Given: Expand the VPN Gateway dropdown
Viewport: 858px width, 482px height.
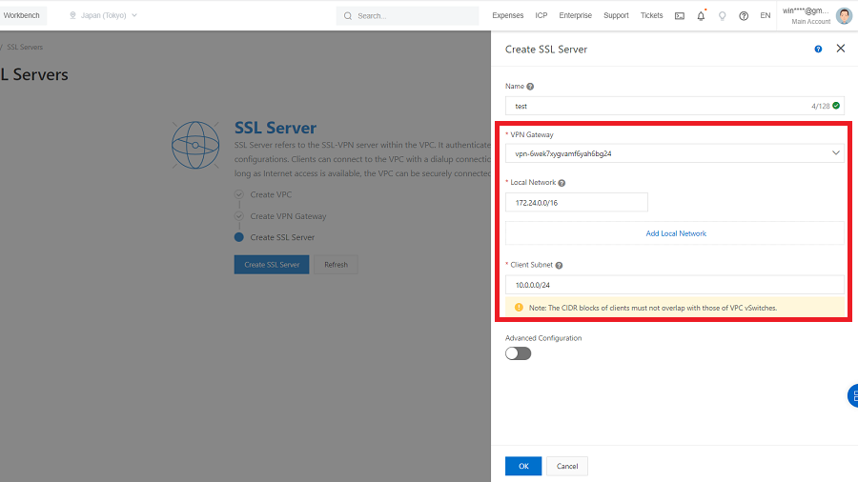Looking at the screenshot, I should click(674, 153).
